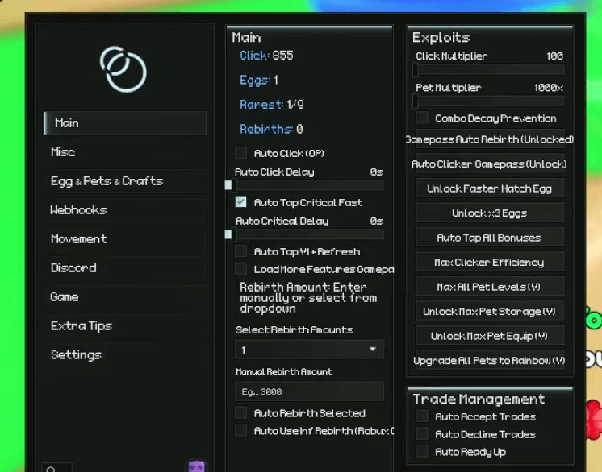Click the Unlock Faster Hatch Egg button
Viewport: 602px width, 472px height.
(490, 188)
